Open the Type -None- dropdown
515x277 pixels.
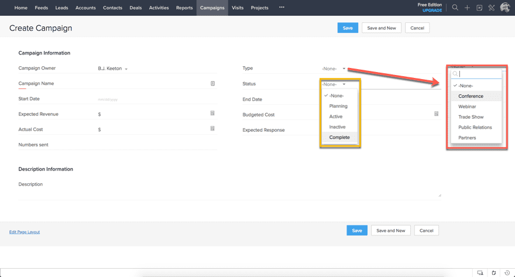334,69
